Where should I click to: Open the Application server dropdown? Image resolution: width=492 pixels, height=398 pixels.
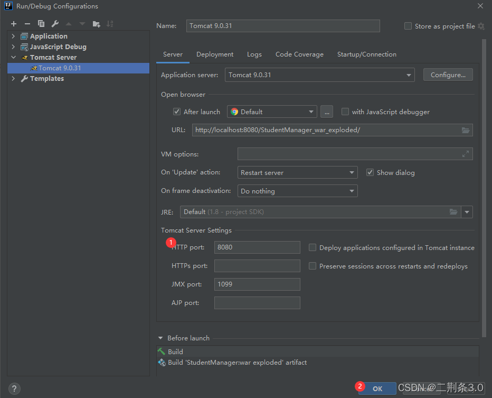coord(320,75)
